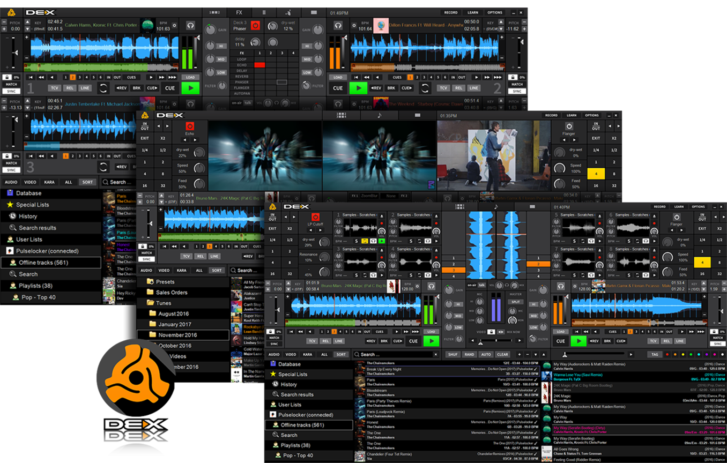727x463 pixels.
Task: Click LEARN in the 01:35PM window
Action: 572,115
